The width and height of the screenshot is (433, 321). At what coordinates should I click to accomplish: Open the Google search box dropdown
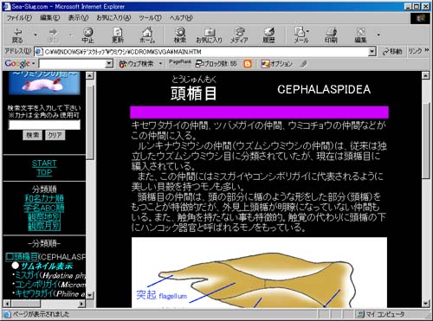coord(109,63)
